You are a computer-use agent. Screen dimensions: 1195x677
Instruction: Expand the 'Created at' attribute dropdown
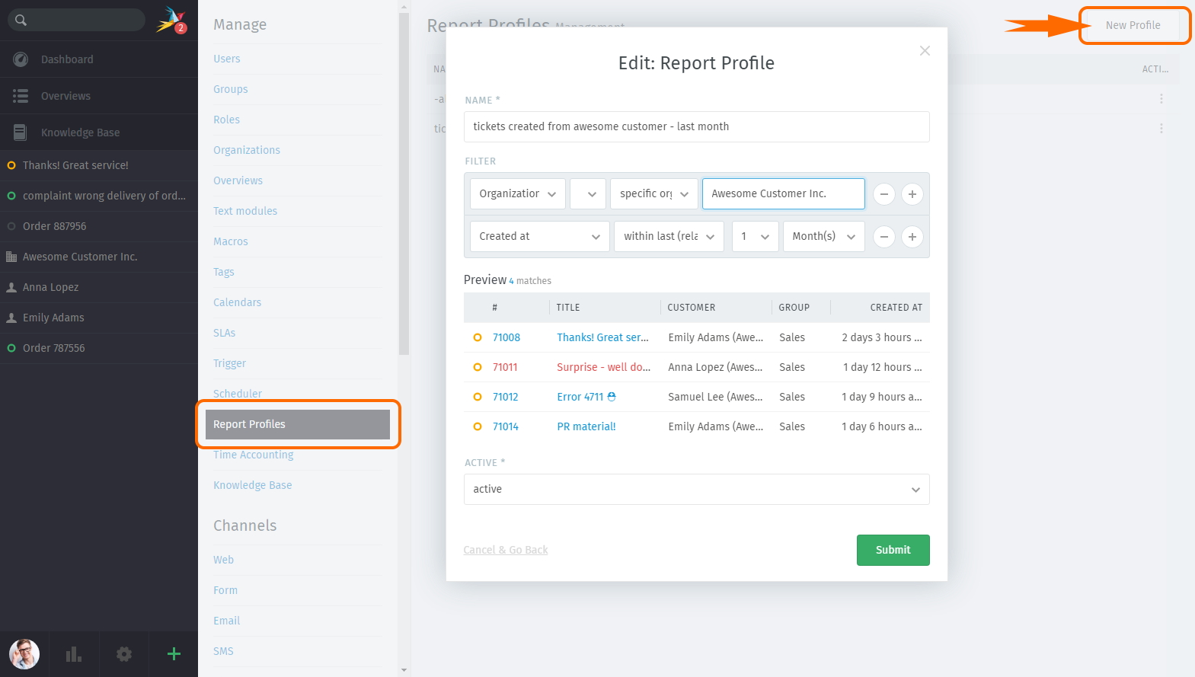click(540, 237)
